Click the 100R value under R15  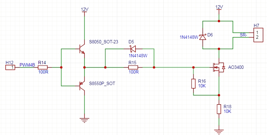134,72
